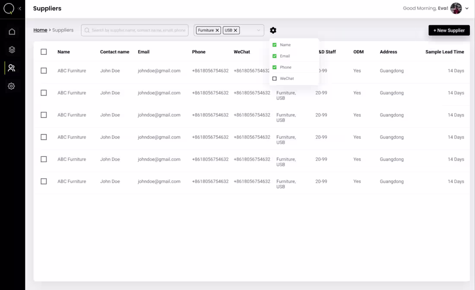Disable the Phone column checkbox
The image size is (475, 290).
coord(274,67)
